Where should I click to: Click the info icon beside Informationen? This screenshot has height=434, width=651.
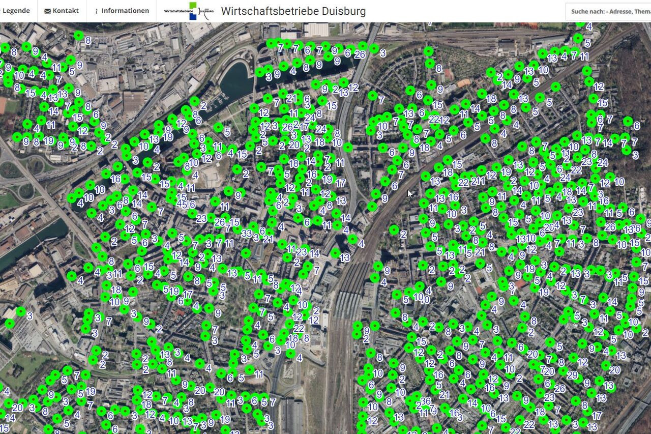pyautogui.click(x=96, y=11)
